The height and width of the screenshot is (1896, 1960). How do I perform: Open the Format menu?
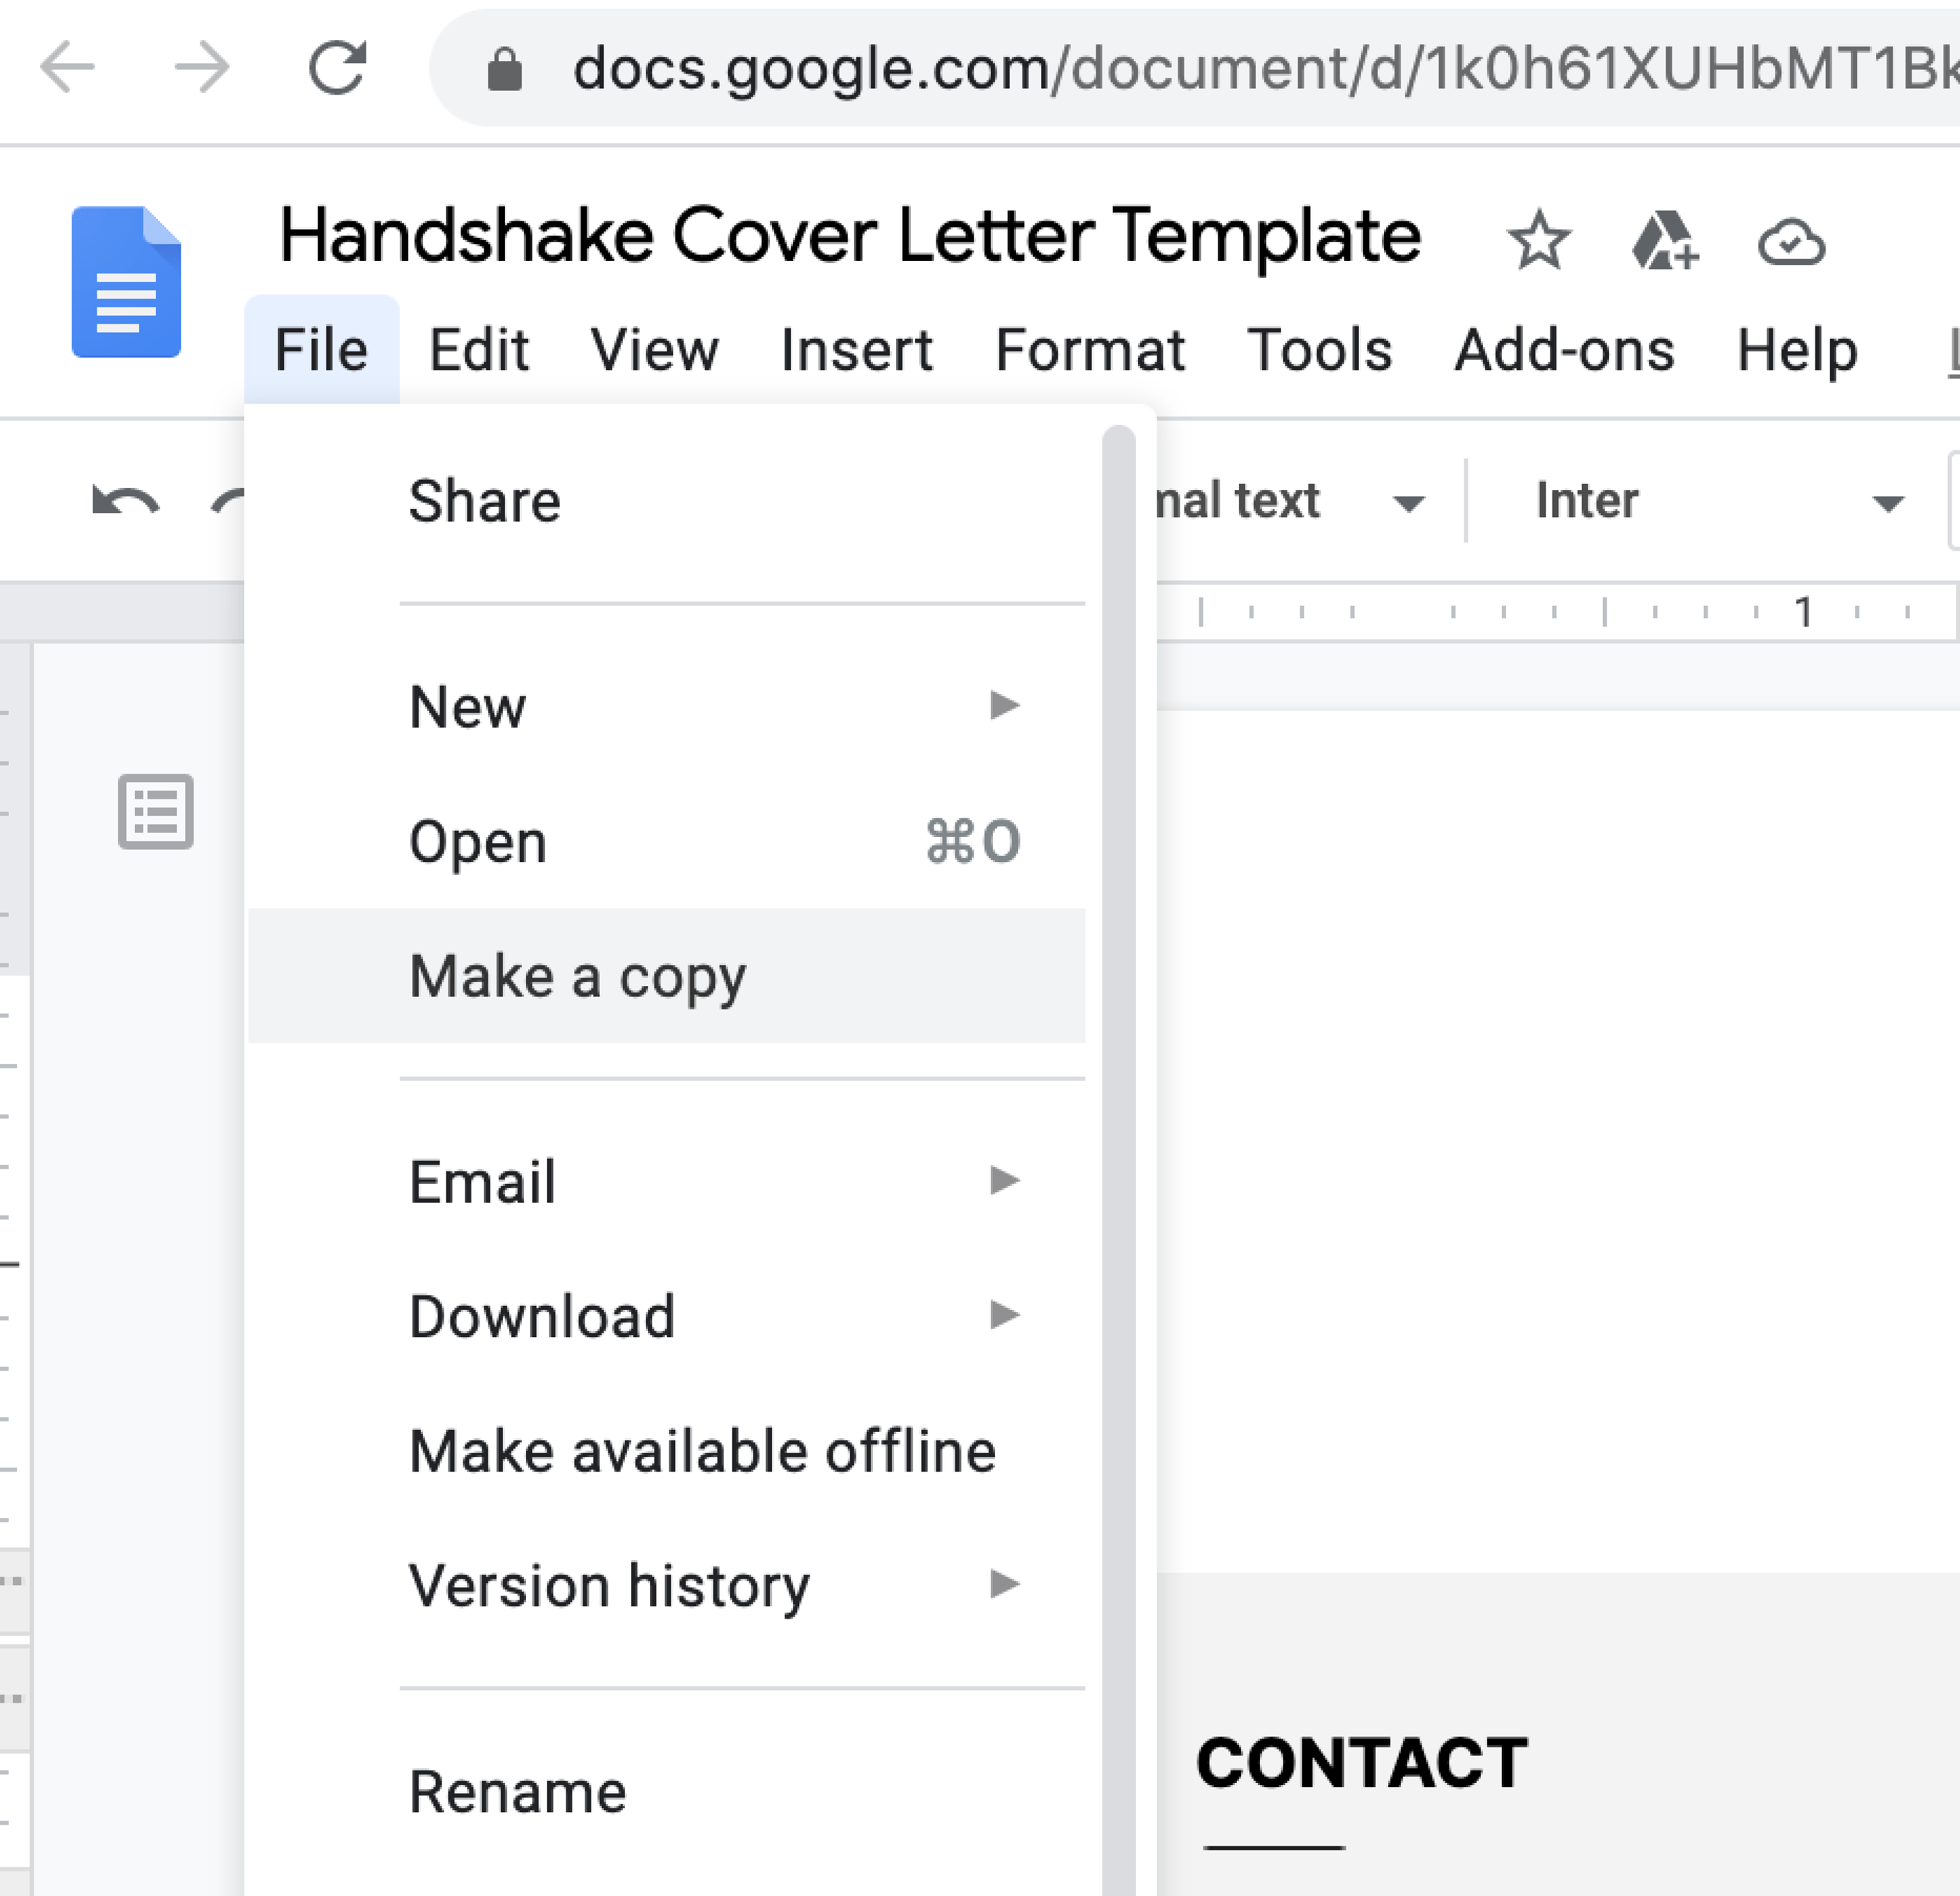tap(1089, 350)
